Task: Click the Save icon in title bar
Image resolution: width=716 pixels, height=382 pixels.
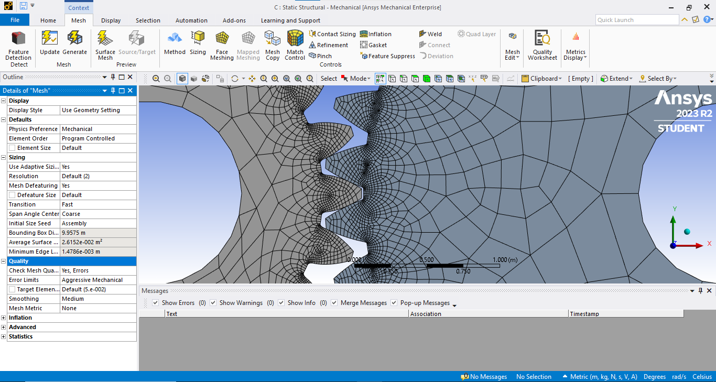Action: tap(23, 6)
